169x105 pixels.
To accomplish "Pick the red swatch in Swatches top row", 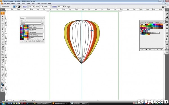I will (x=147, y=25).
